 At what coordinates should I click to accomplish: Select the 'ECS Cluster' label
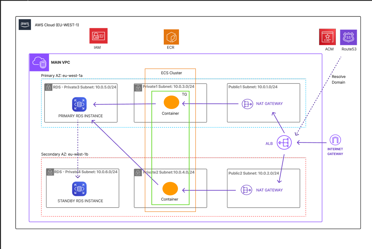[172, 73]
